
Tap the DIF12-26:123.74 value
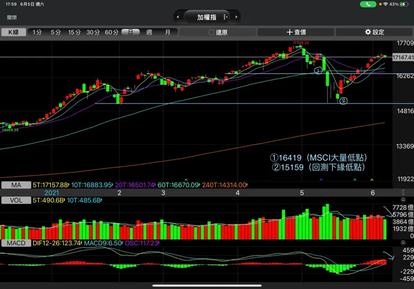57,243
